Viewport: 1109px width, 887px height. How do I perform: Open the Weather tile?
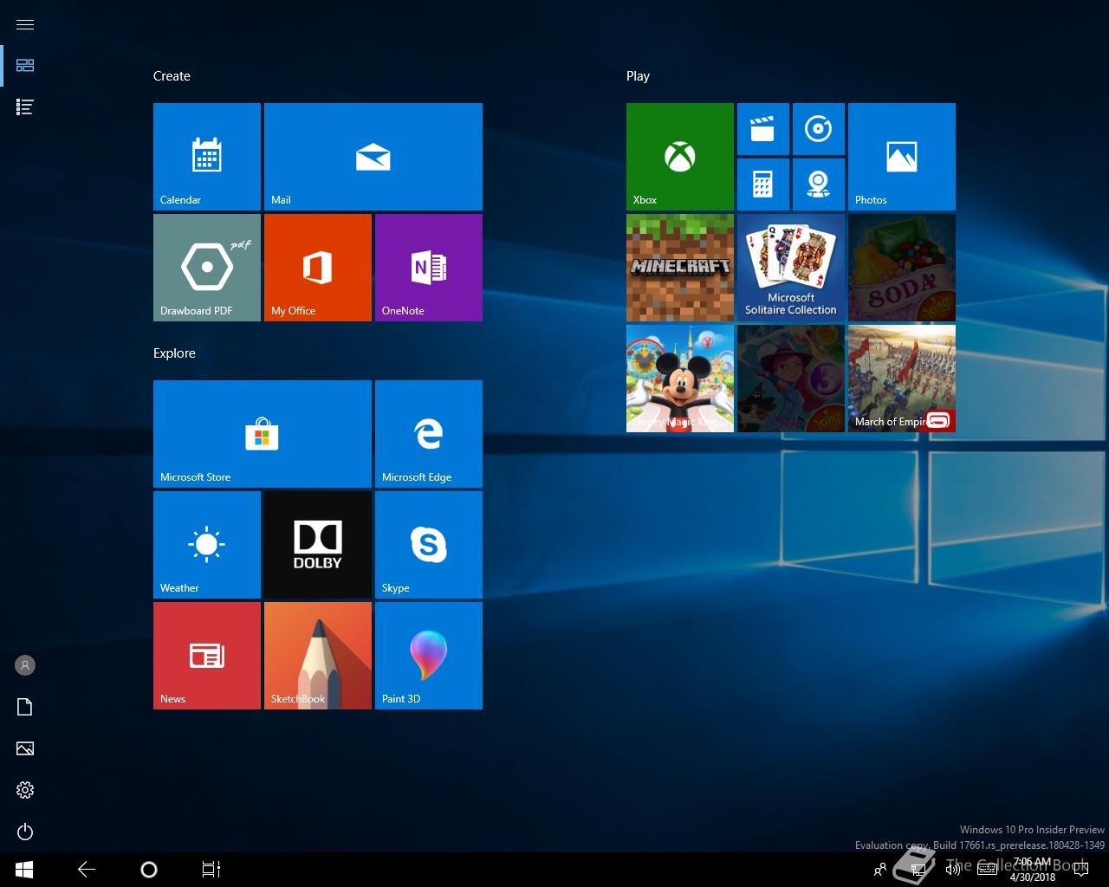(207, 545)
